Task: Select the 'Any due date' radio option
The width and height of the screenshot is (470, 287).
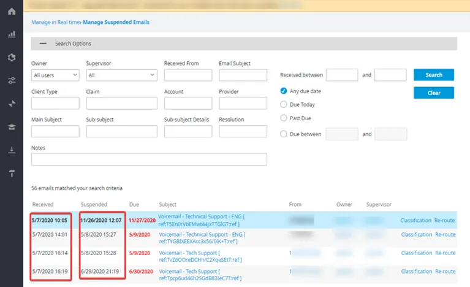Action: [x=283, y=91]
